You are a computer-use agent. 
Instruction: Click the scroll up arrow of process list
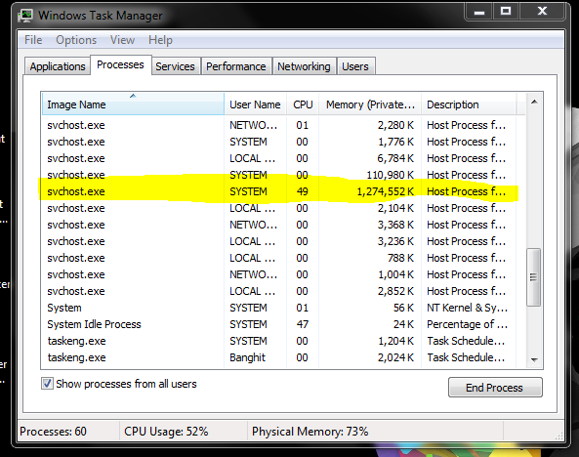click(534, 102)
